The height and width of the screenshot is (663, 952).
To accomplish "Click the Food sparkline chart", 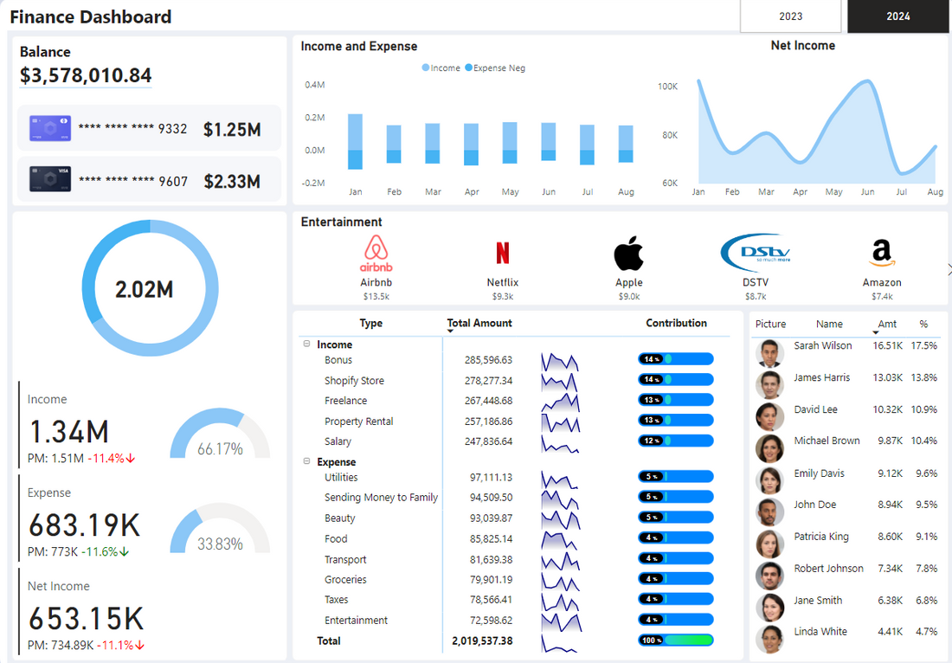I will click(x=560, y=540).
